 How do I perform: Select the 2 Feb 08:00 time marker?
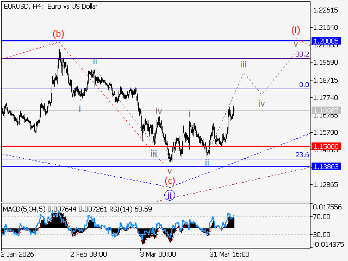[x=88, y=254]
